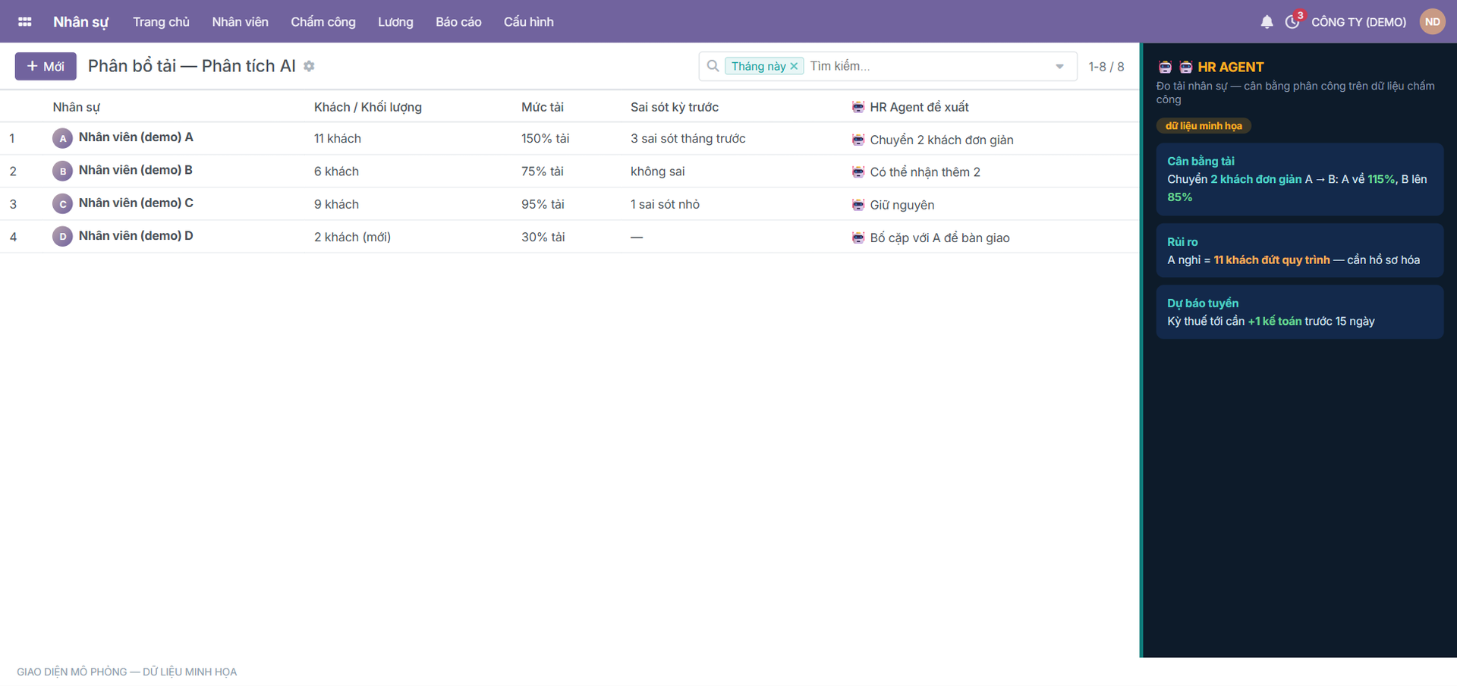Open the activities clock icon with badge
The height and width of the screenshot is (686, 1457).
1293,21
